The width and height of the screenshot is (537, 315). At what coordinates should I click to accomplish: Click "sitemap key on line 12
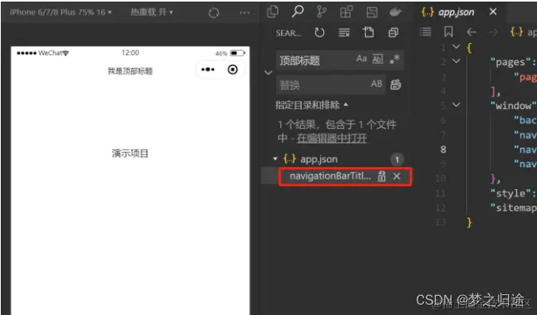click(513, 208)
